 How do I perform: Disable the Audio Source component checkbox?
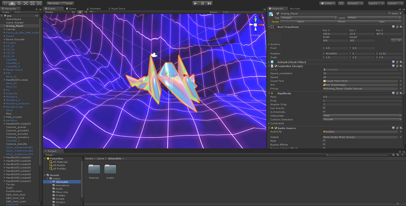tap(276, 128)
